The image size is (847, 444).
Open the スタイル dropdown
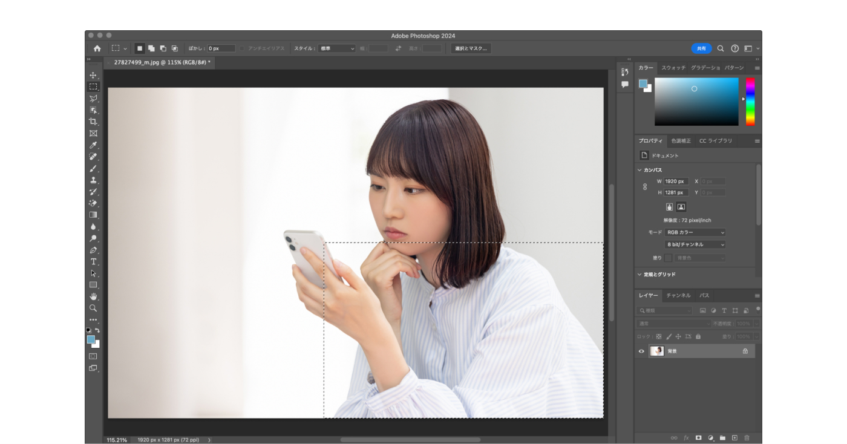pyautogui.click(x=337, y=48)
